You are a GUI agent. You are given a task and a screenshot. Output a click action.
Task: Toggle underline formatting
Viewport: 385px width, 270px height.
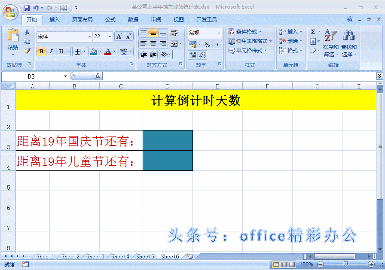point(61,52)
